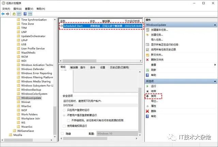
Task: Toggle the show/hide console tree toolbar icon
Action: (19, 14)
